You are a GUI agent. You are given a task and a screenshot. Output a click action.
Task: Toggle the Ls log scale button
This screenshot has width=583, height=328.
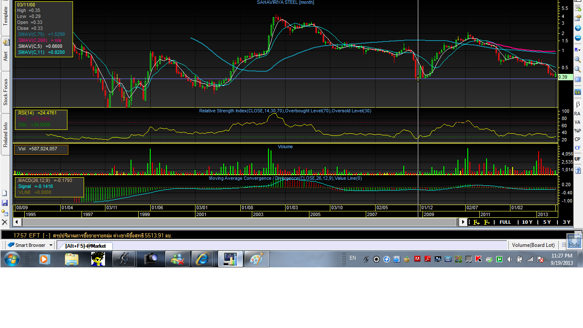coord(578,92)
